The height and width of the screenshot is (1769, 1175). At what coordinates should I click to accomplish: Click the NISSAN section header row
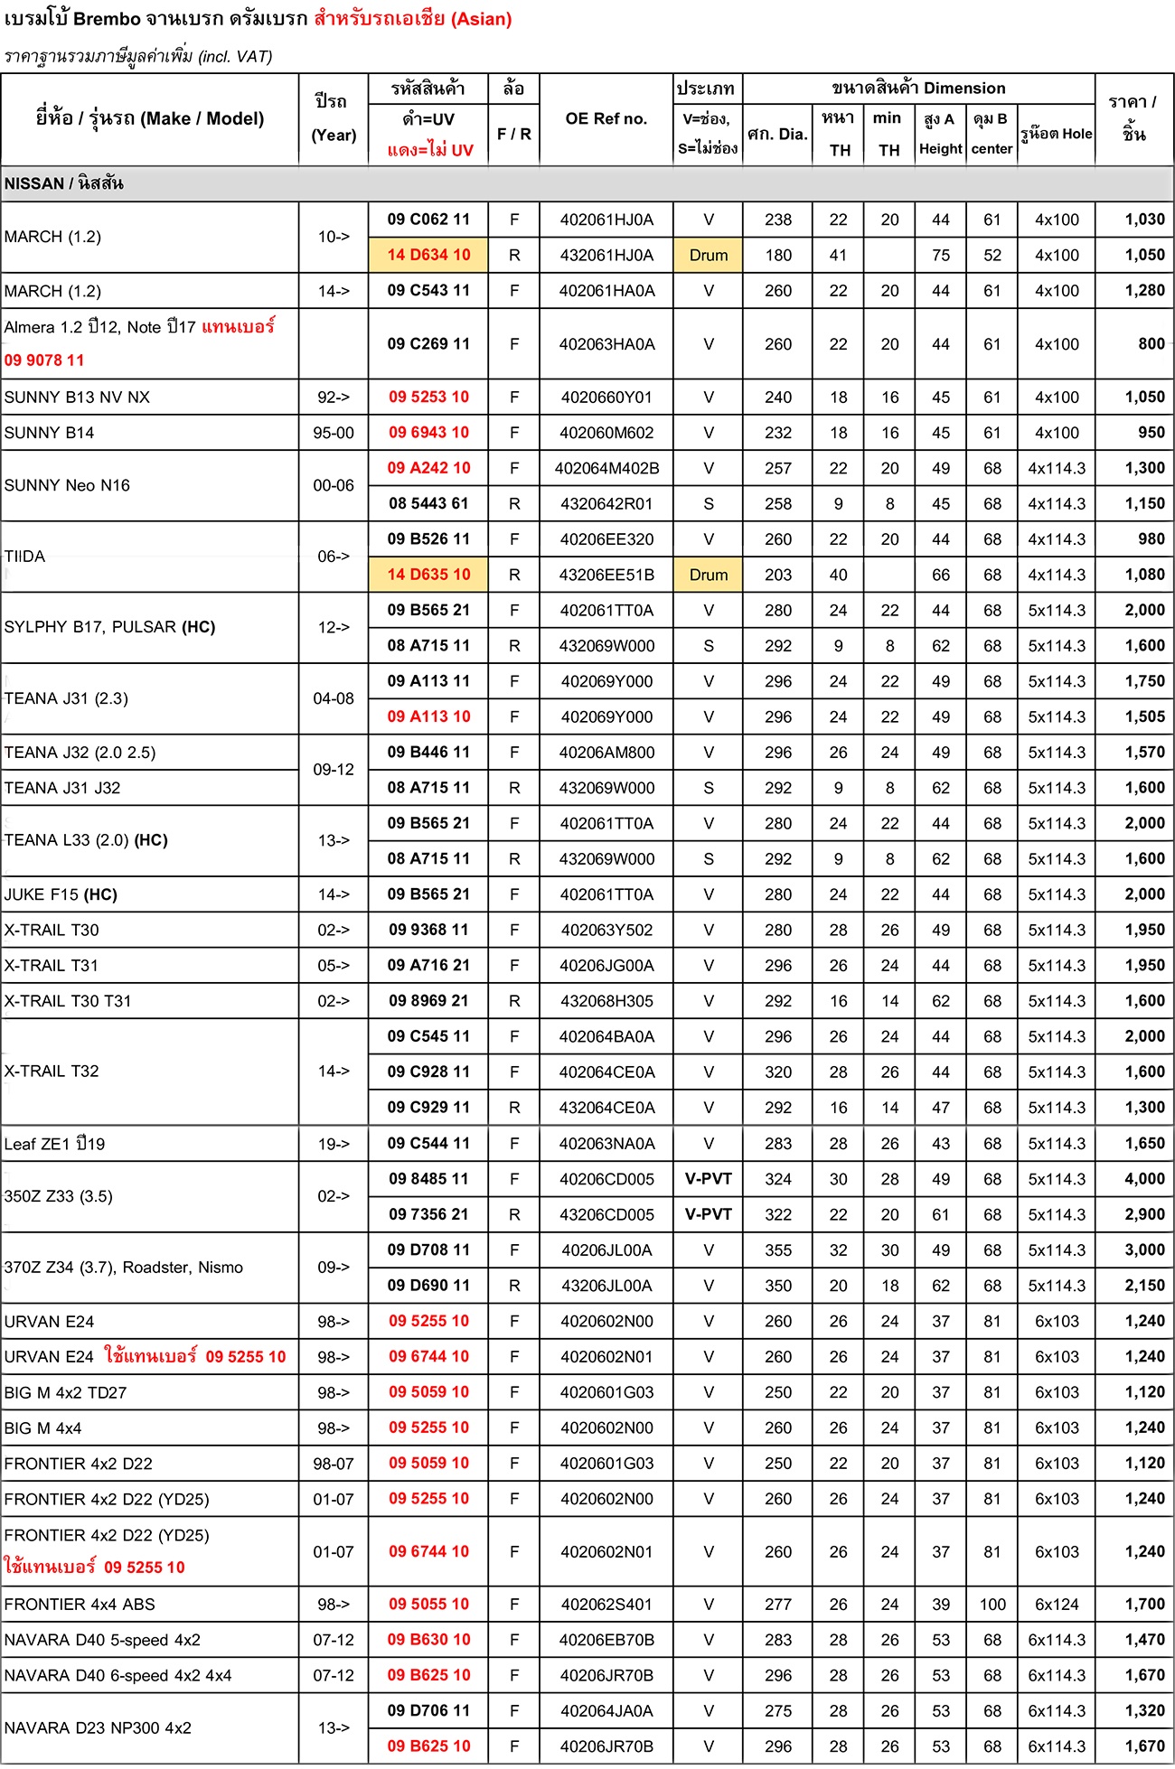pos(587,183)
